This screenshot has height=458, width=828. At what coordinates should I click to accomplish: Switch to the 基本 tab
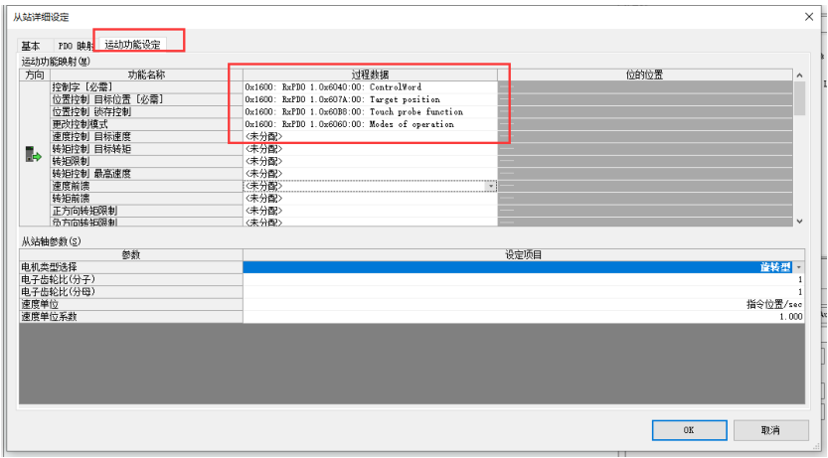coord(31,46)
